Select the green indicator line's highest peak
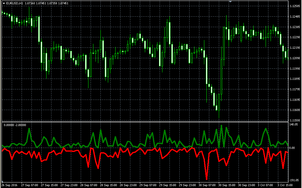The width and height of the screenshot is (302, 188). [222, 126]
